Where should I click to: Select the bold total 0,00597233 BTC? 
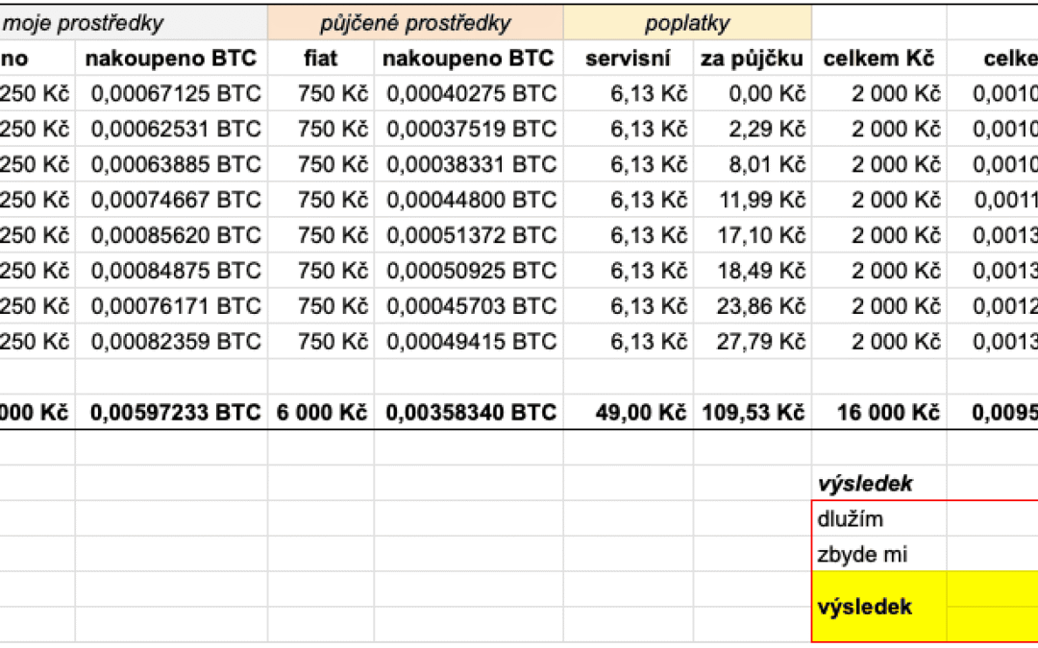click(175, 413)
